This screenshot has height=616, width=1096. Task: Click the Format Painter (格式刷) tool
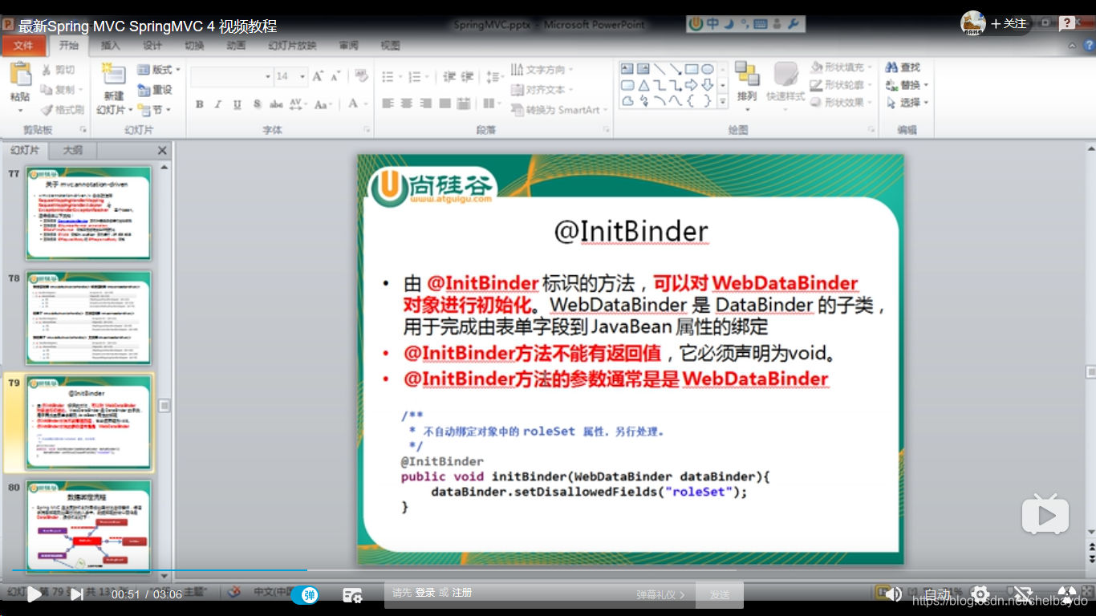(x=62, y=110)
